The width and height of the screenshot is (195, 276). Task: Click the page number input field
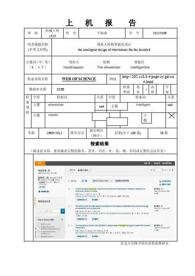click(x=158, y=170)
